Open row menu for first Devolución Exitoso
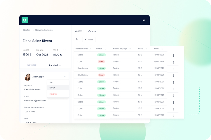 tap(173, 69)
